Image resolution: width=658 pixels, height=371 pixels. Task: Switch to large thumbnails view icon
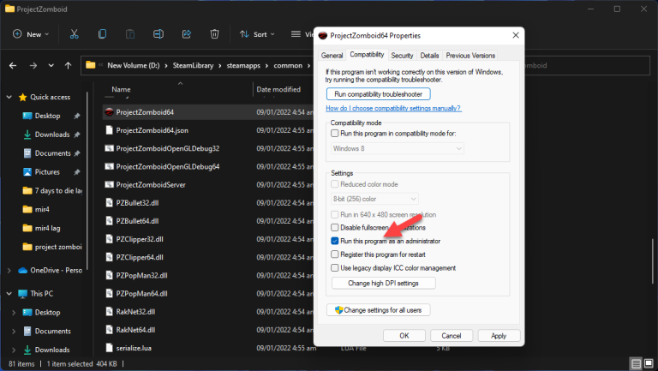pos(649,363)
